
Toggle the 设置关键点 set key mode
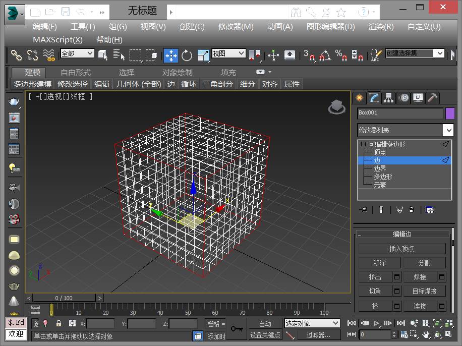point(265,335)
